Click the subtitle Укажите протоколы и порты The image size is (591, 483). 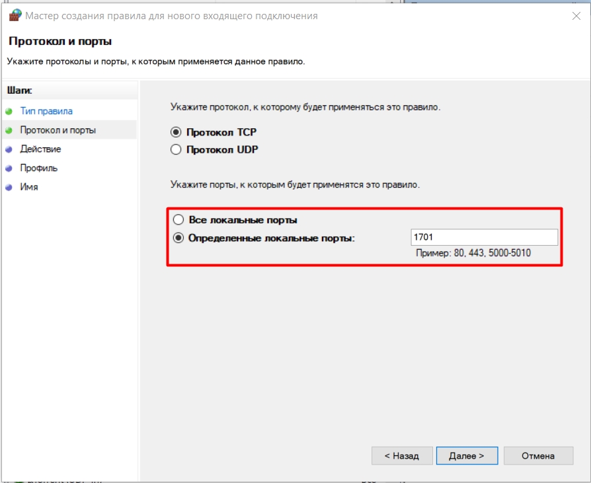pyautogui.click(x=155, y=61)
